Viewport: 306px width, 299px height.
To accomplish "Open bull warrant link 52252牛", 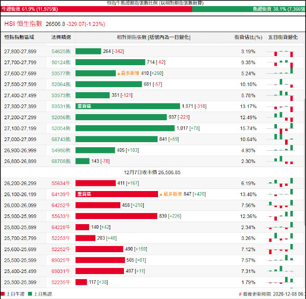I will pyautogui.click(x=61, y=249).
